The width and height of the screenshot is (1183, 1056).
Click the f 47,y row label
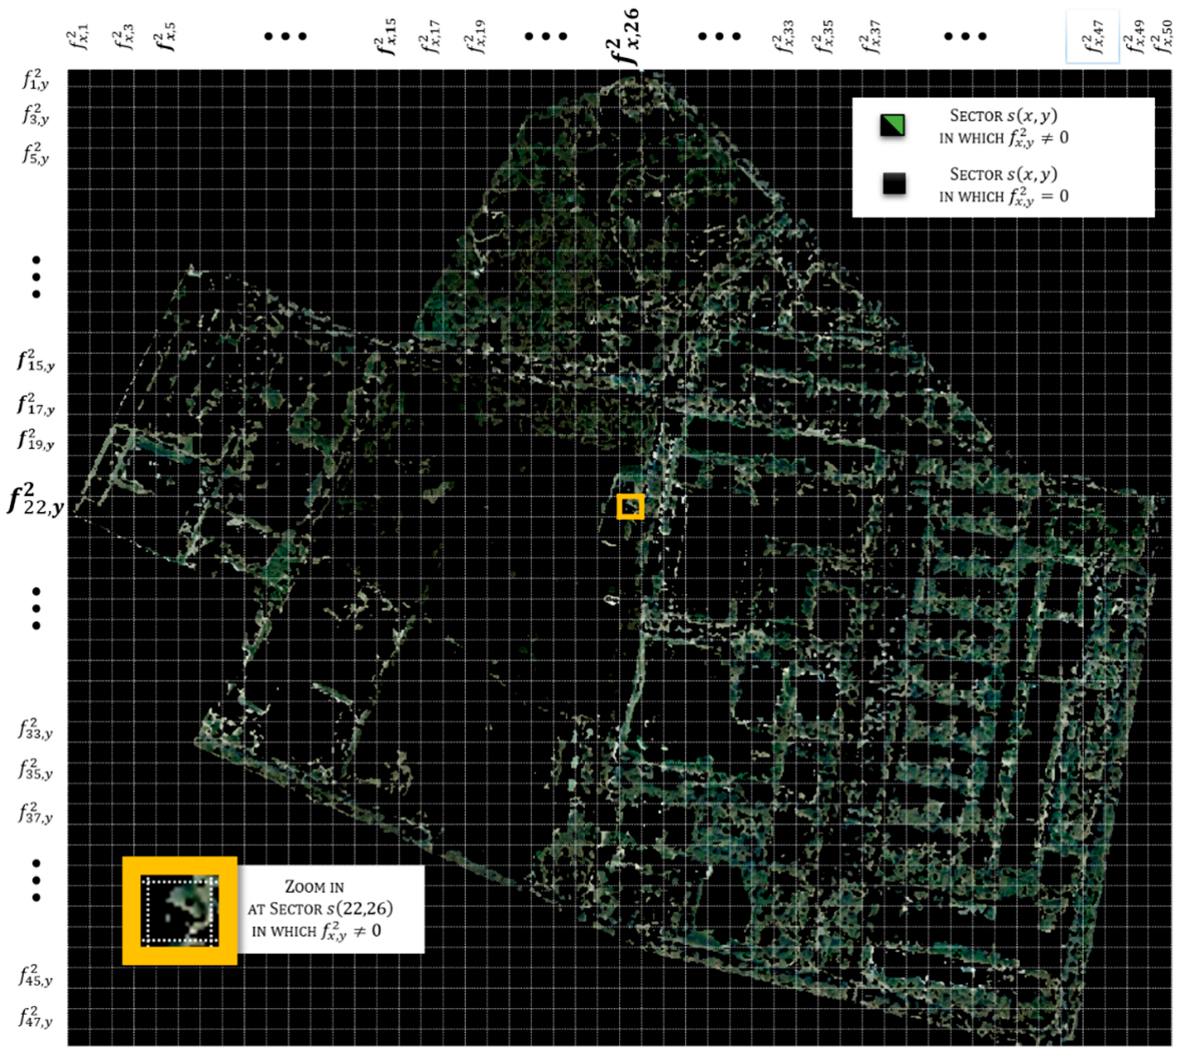click(x=35, y=1017)
